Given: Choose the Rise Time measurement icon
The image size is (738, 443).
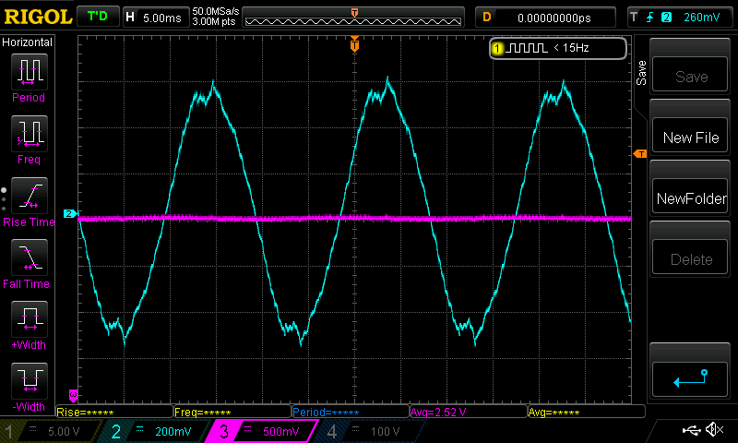Looking at the screenshot, I should 29,198.
